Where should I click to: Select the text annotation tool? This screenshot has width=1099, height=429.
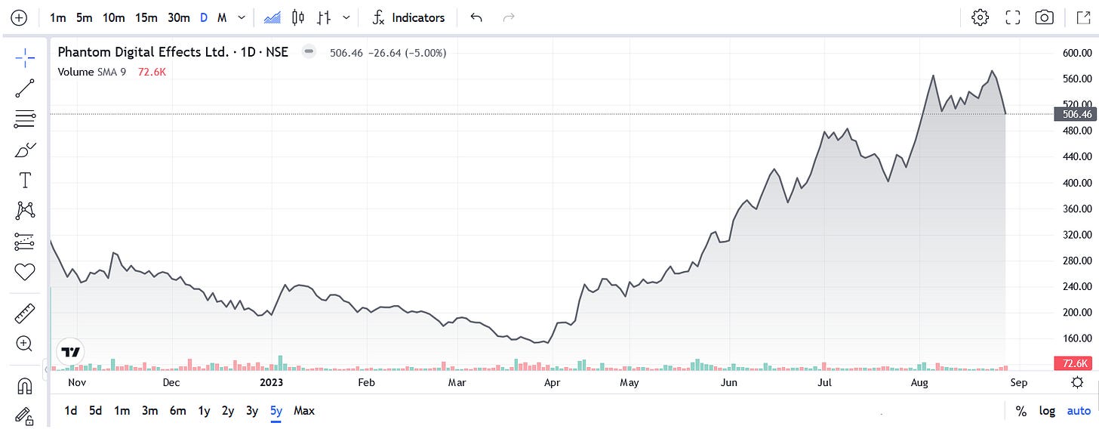tap(25, 181)
